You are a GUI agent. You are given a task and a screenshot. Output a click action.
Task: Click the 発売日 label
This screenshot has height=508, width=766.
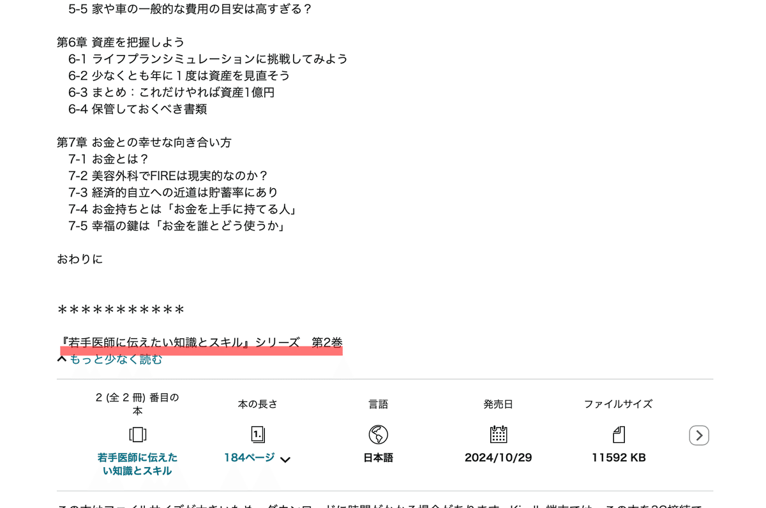(x=499, y=404)
